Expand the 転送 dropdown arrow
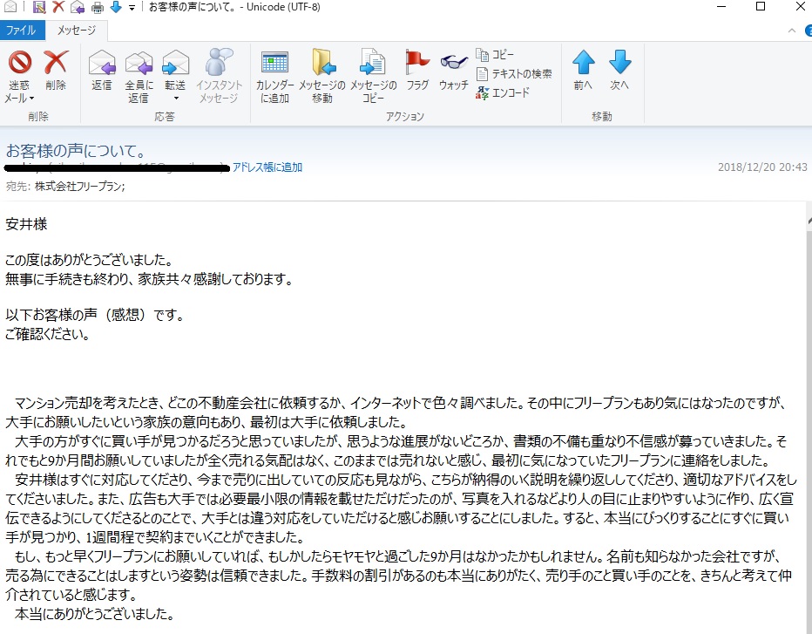This screenshot has height=634, width=812. pos(176,99)
